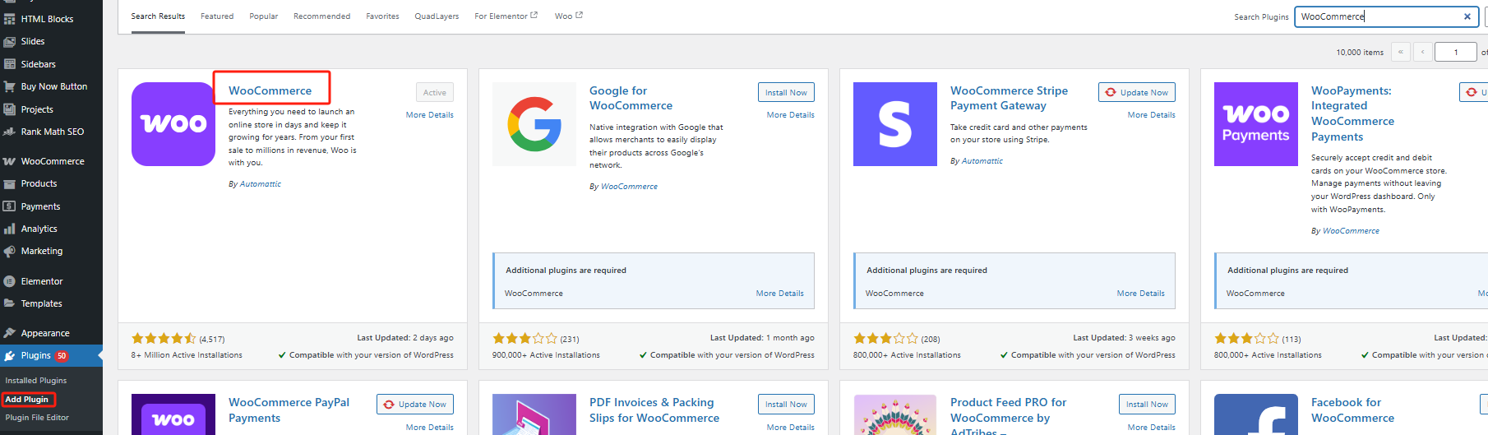This screenshot has height=435, width=1488.
Task: Open More Details for WooCommerce plugin
Action: [x=429, y=115]
